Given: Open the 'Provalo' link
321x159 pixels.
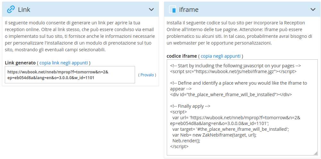Looking at the screenshot, I should coord(147,75).
